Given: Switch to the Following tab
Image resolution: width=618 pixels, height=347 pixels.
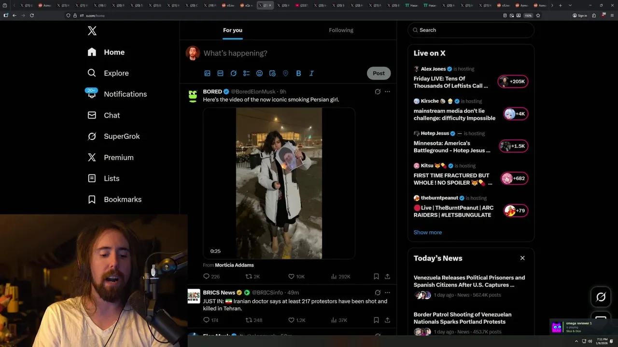Looking at the screenshot, I should point(341,30).
